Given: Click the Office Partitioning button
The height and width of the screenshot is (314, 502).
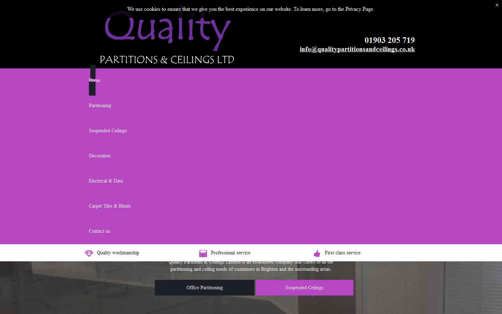Looking at the screenshot, I should tap(204, 287).
